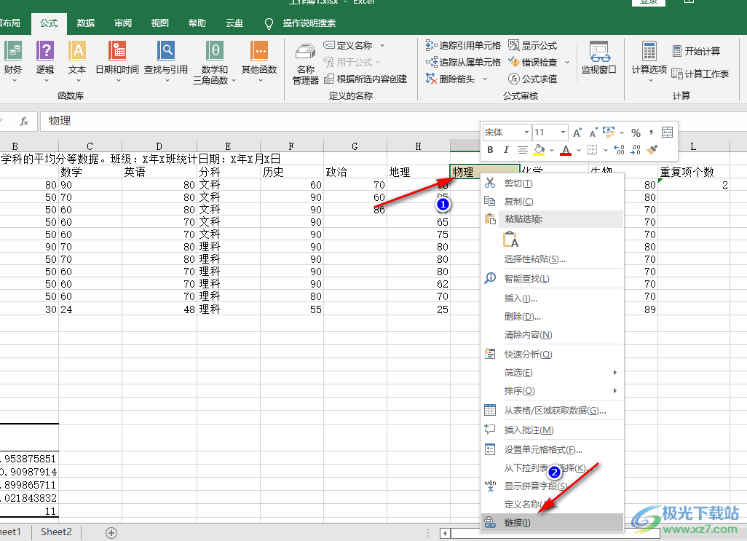Apply percent style from mini toolbar

[x=636, y=133]
